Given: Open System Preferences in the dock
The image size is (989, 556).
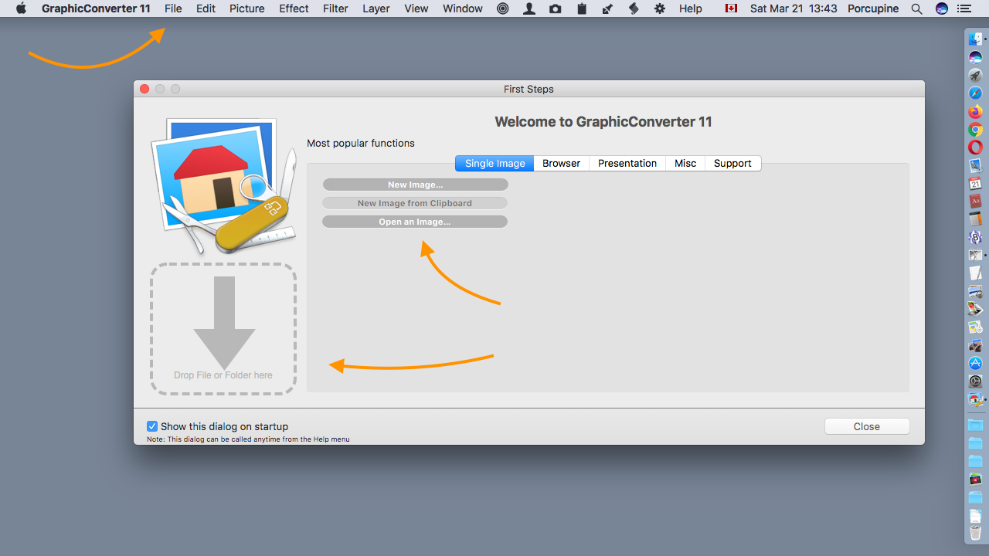Looking at the screenshot, I should click(x=975, y=381).
